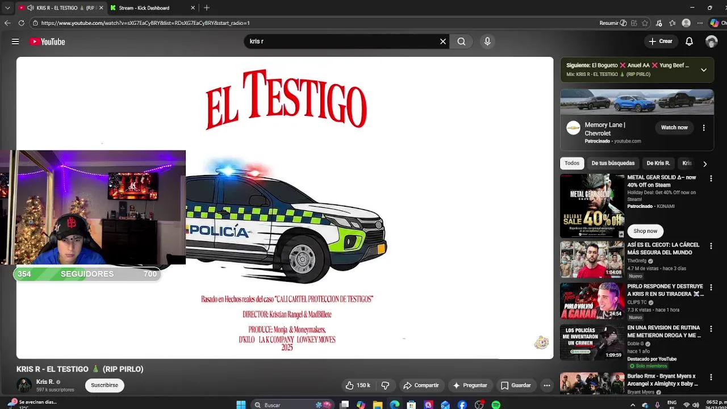The height and width of the screenshot is (409, 727).
Task: Show hidden system tray icons chevron
Action: click(x=633, y=405)
